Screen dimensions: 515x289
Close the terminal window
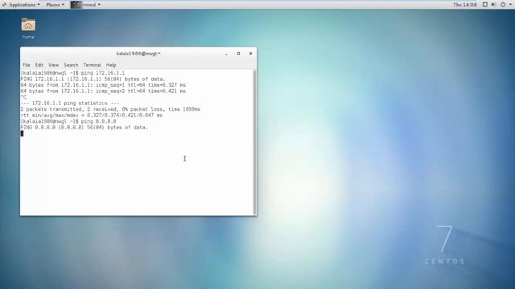coord(250,54)
